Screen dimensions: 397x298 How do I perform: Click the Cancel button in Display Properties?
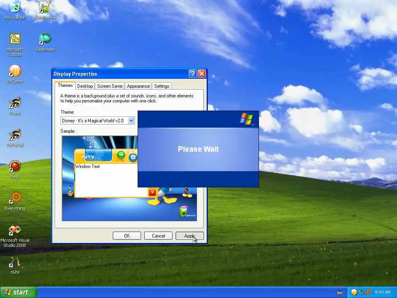pos(158,236)
